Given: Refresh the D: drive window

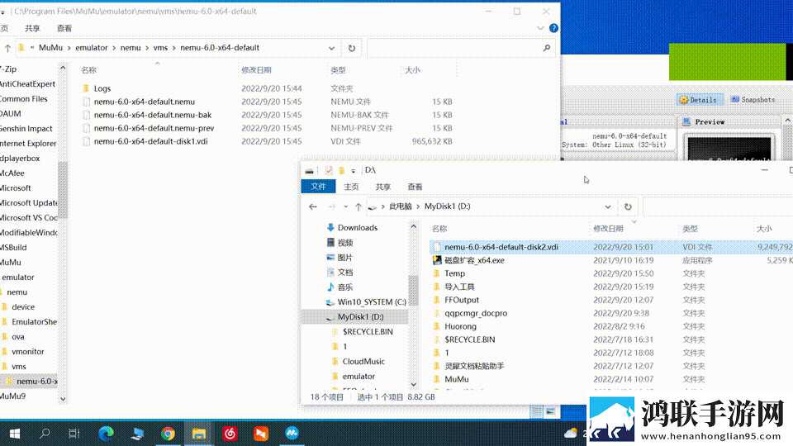Looking at the screenshot, I should tap(628, 206).
